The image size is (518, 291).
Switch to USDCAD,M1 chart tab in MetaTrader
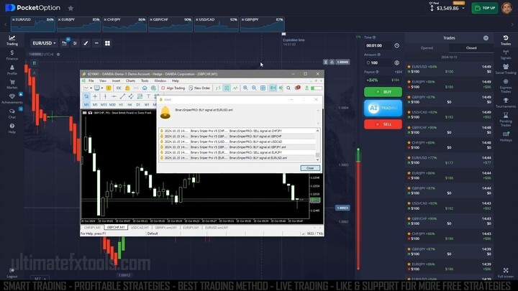click(140, 228)
